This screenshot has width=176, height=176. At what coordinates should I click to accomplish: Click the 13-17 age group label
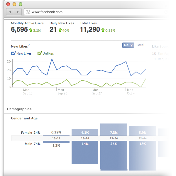coord(56,138)
